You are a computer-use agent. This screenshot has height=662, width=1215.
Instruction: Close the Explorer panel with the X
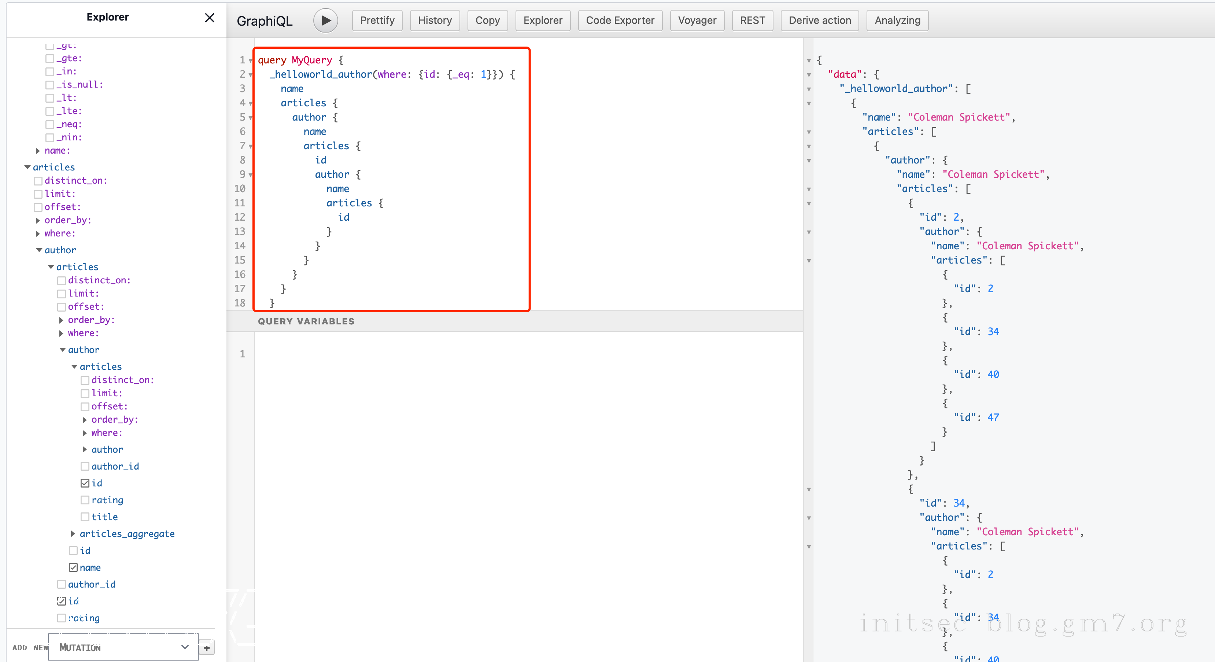pos(210,18)
